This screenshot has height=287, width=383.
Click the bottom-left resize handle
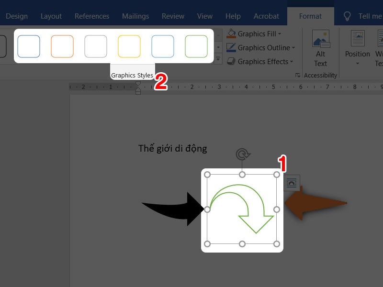207,244
